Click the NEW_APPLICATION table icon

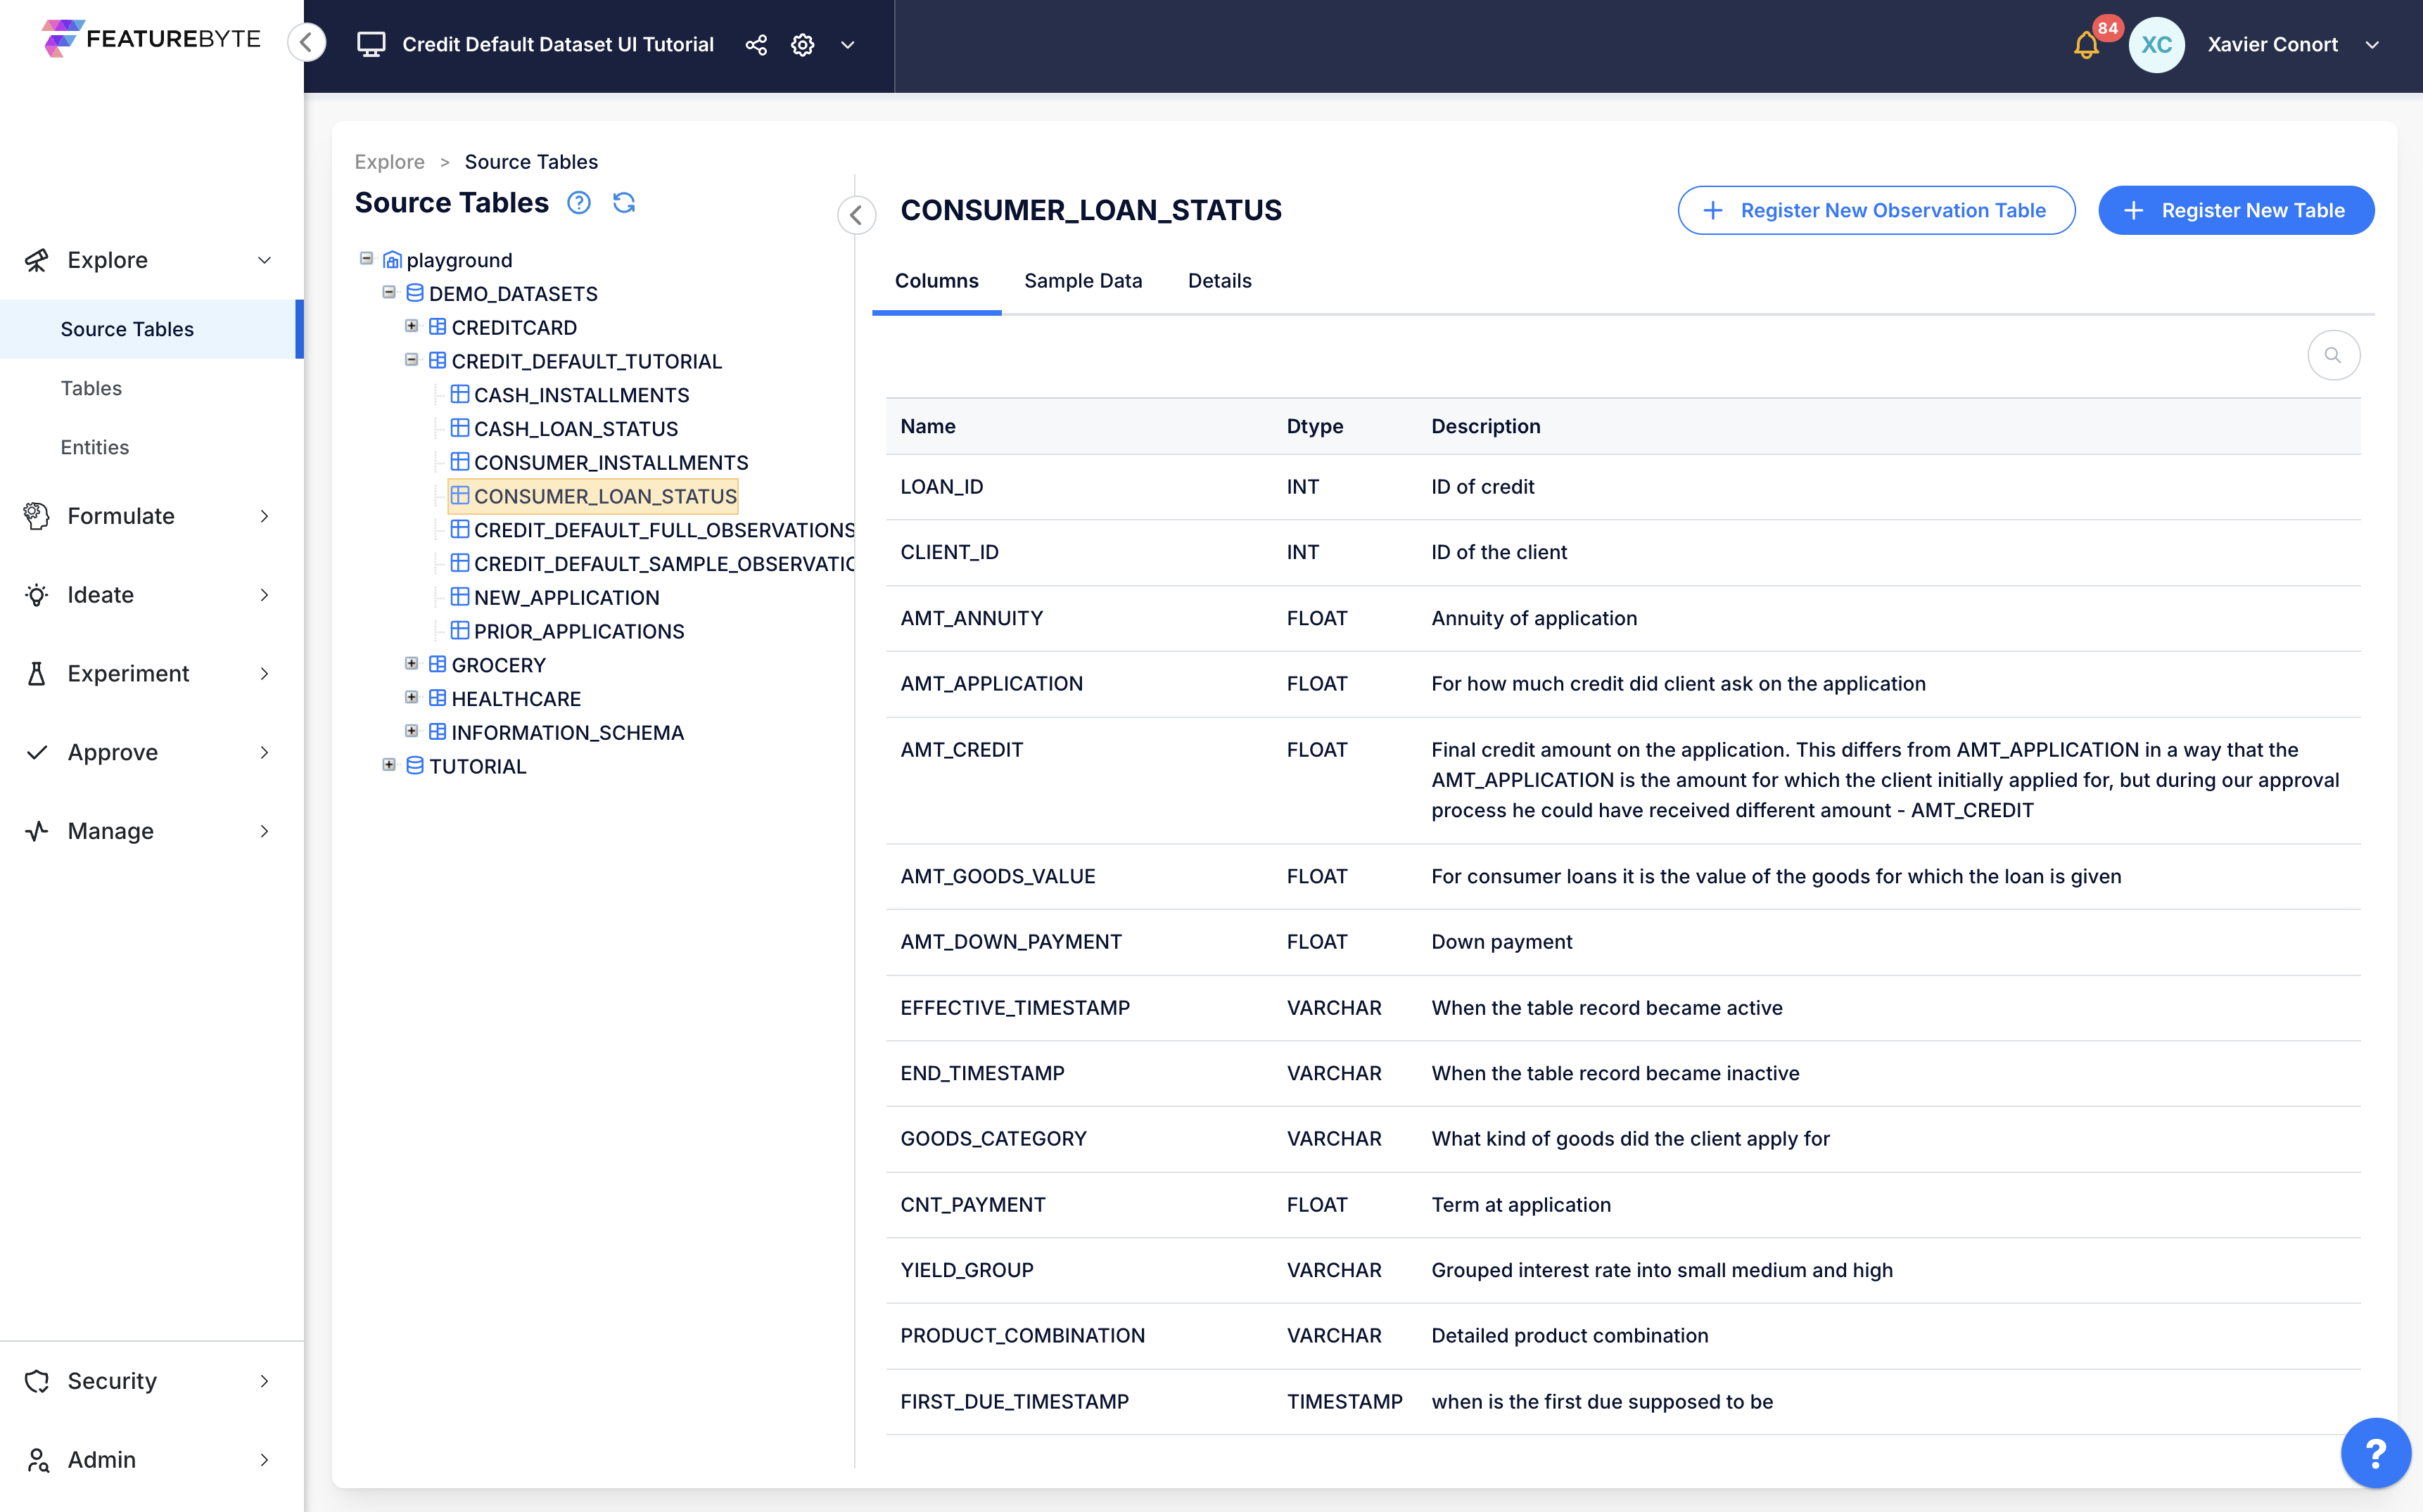click(x=460, y=597)
